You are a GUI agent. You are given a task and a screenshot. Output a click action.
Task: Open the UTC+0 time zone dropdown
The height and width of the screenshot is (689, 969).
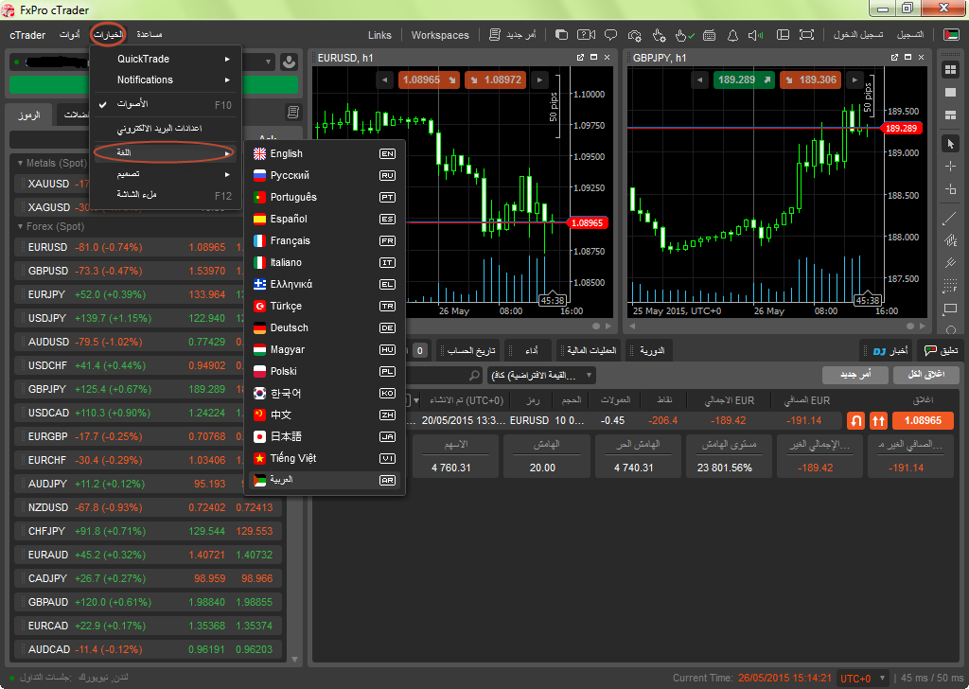[863, 678]
